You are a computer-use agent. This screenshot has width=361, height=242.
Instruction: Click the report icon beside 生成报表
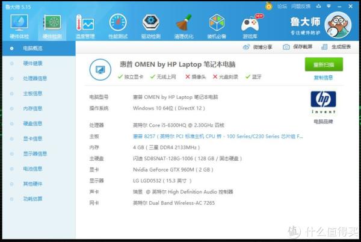(x=324, y=47)
